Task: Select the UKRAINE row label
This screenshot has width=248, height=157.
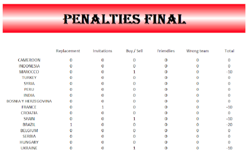Action: tap(29, 148)
